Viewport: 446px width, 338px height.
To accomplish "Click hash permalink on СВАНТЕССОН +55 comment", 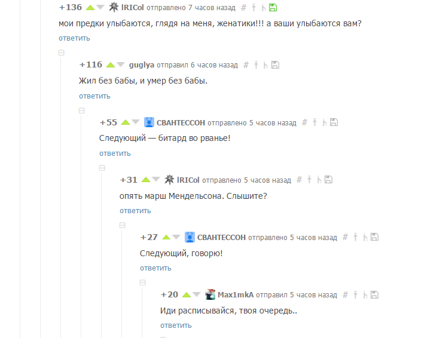I will pos(305,122).
